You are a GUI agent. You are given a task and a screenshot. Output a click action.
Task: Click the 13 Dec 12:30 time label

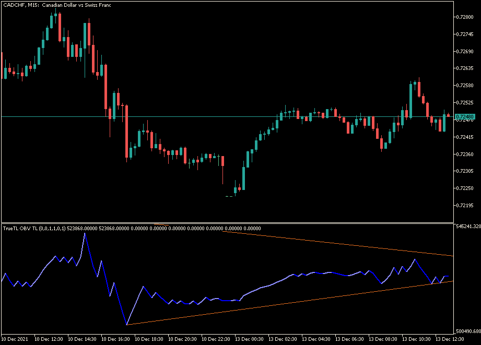pos(450,339)
